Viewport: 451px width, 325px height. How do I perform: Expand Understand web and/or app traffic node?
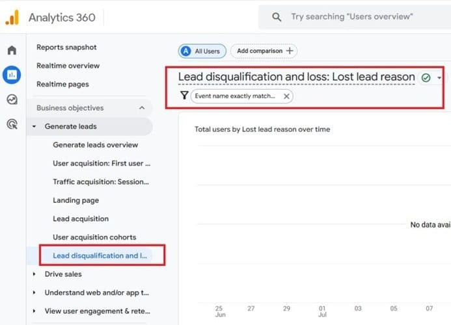[34, 292]
